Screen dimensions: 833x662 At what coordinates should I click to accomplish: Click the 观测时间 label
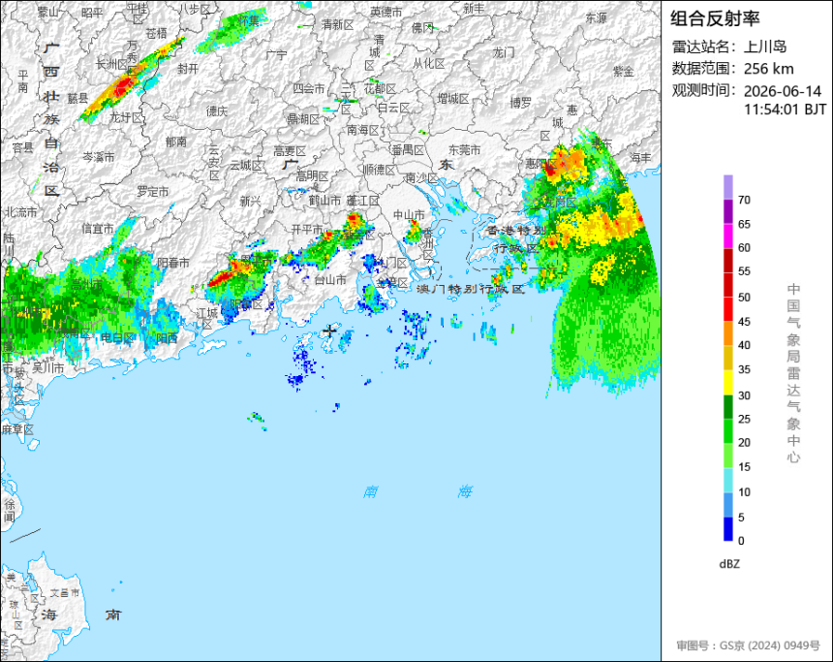705,90
